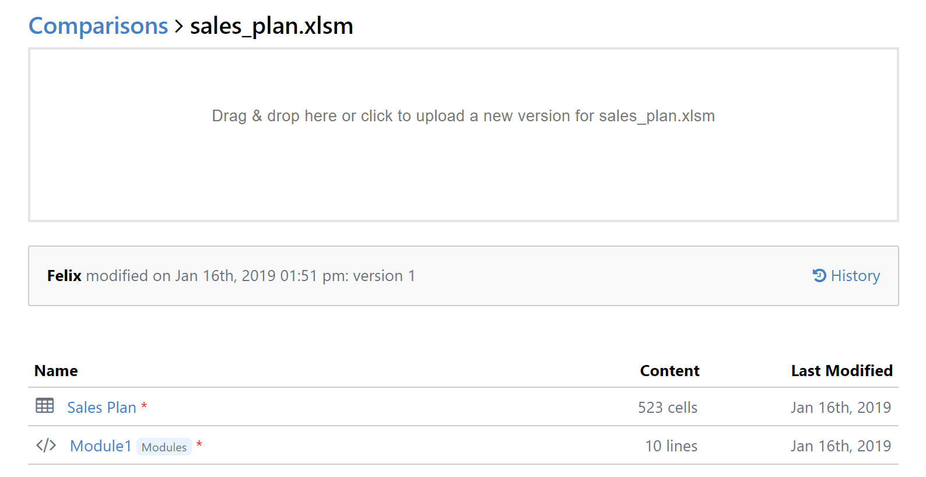Image resolution: width=926 pixels, height=477 pixels.
Task: Click the breadcrumb chevron separator
Action: tap(179, 26)
